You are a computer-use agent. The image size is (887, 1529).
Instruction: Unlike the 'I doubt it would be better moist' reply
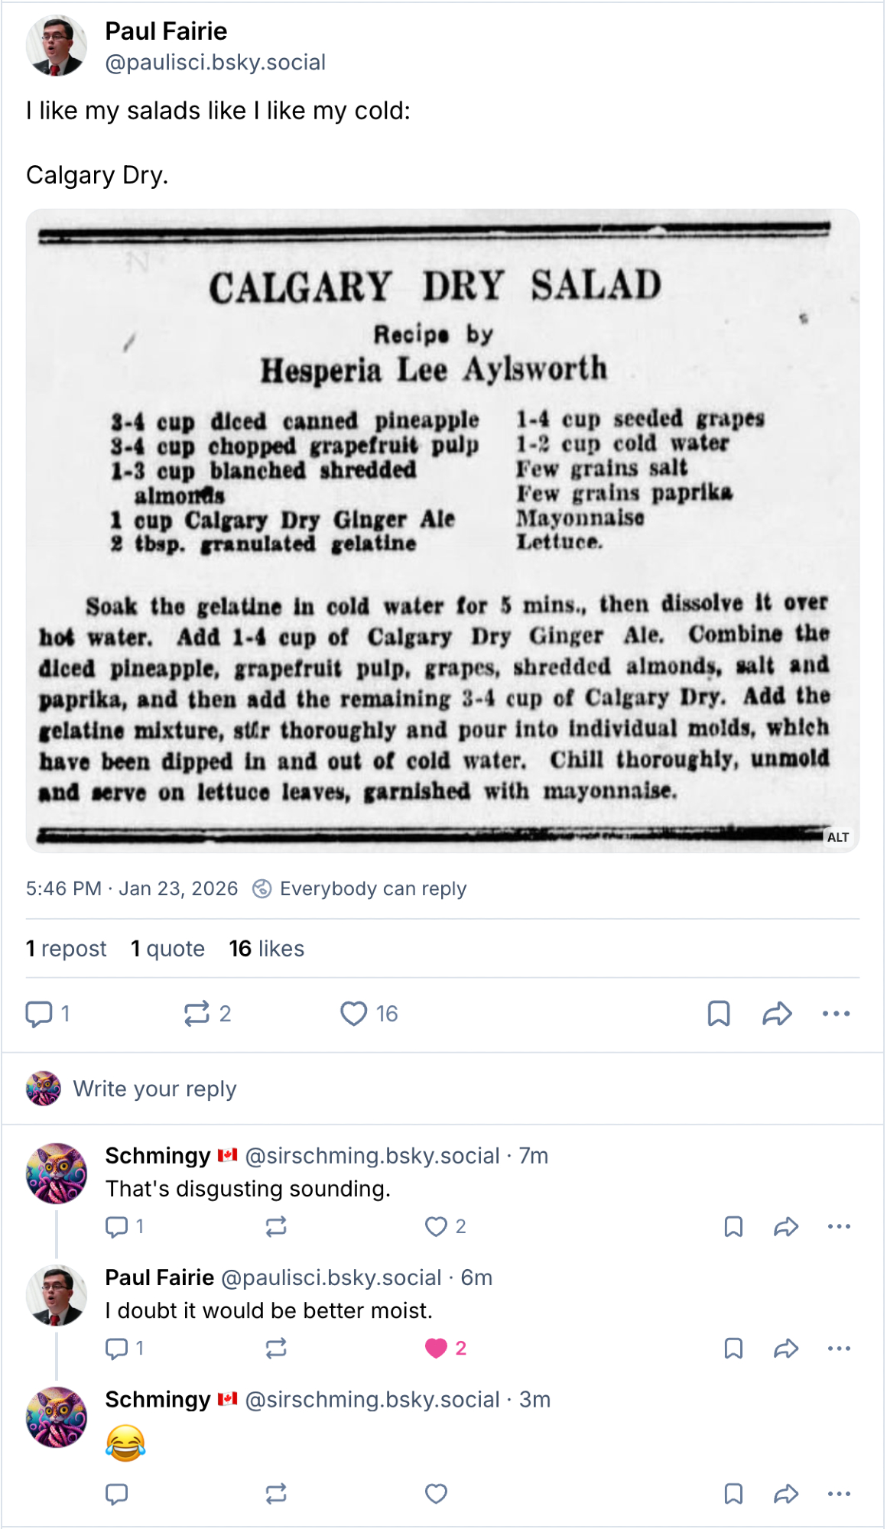[436, 1349]
